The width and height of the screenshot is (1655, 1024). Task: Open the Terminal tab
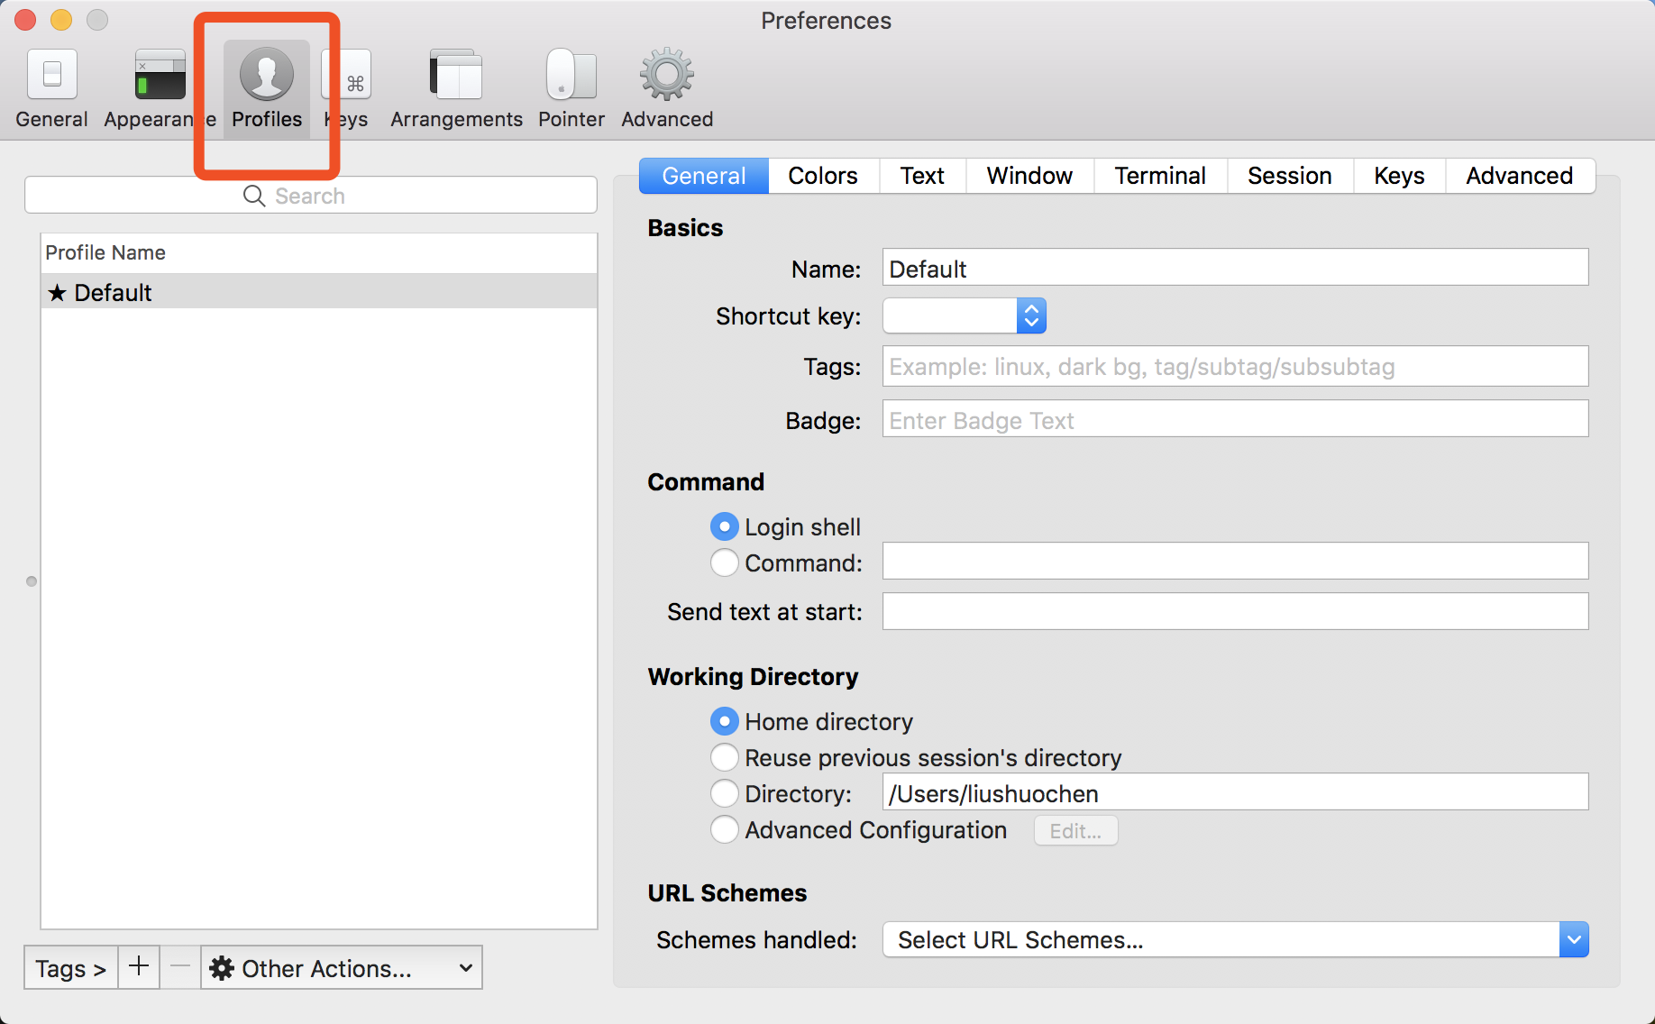coord(1159,175)
